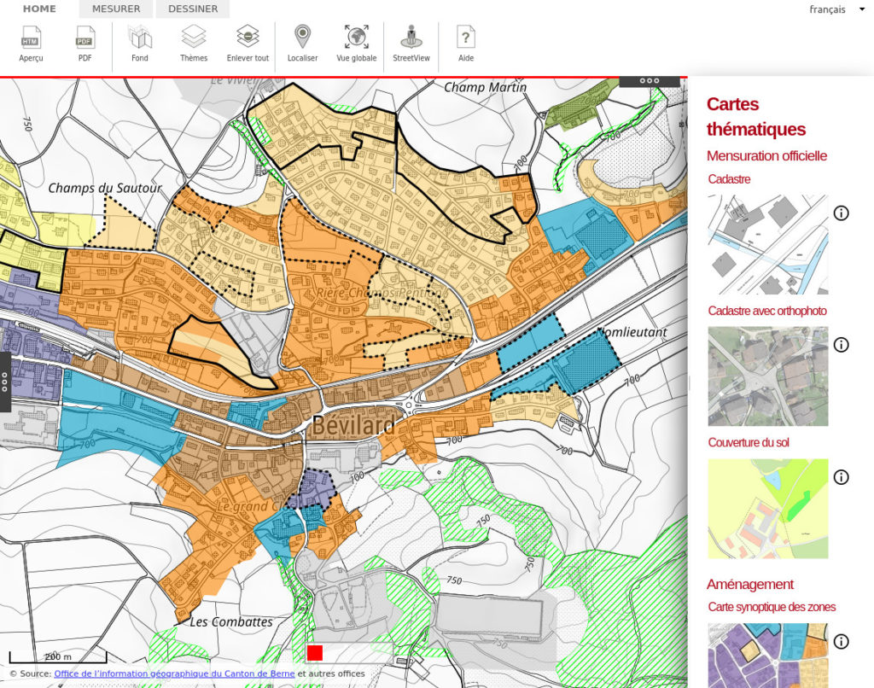The height and width of the screenshot is (688, 874).
Task: Show info for Cadastre map
Action: tap(841, 213)
